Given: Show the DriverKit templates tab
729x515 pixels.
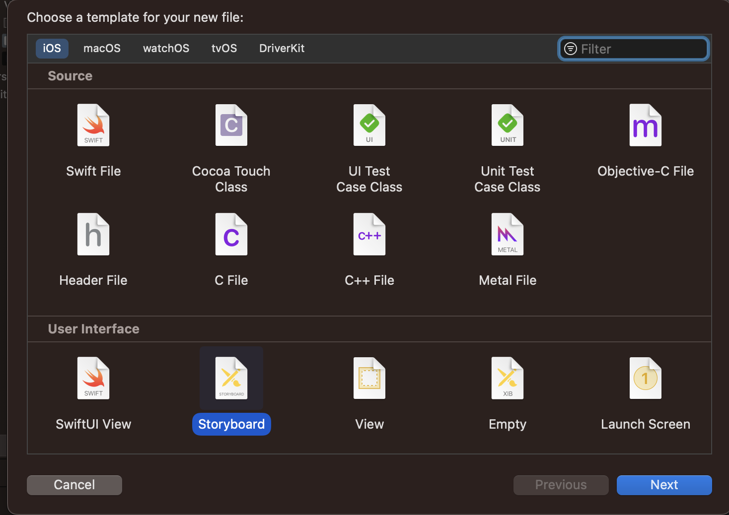Looking at the screenshot, I should coord(282,48).
